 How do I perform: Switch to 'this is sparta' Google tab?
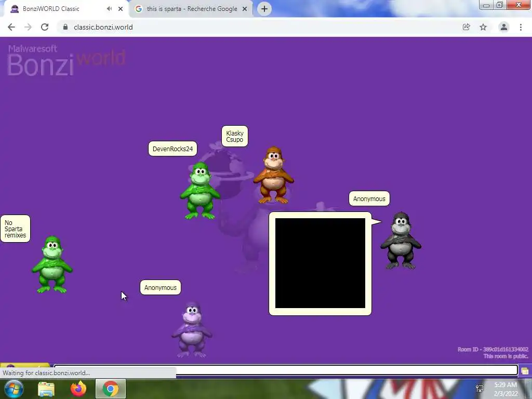click(192, 9)
